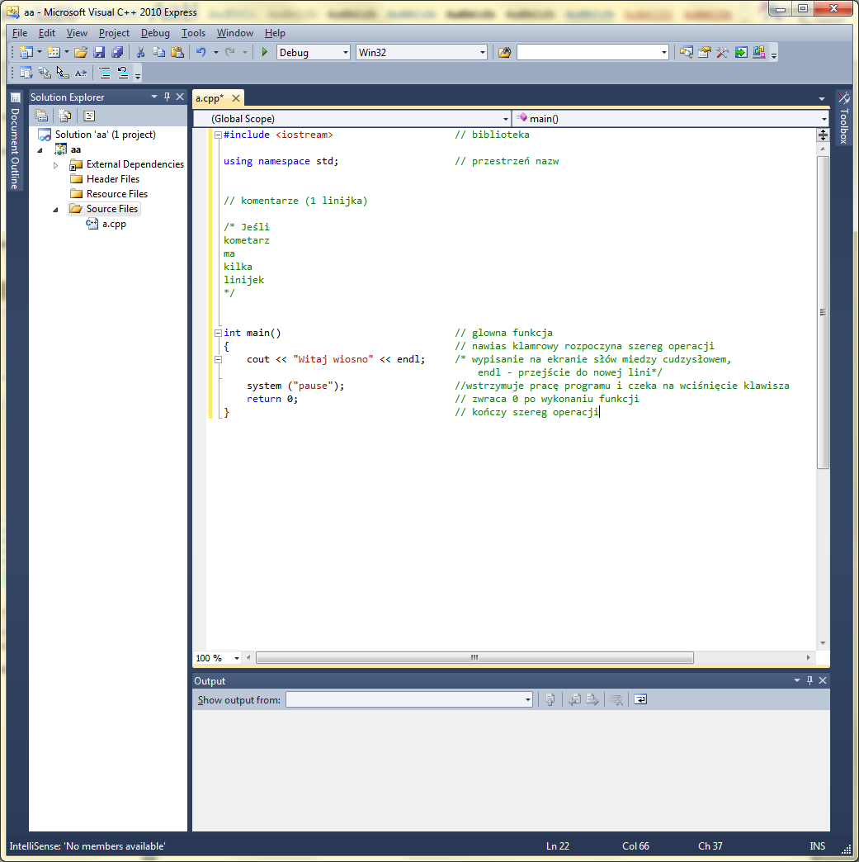Click Show All Files icon in Solution Explorer
This screenshot has width=859, height=862.
pyautogui.click(x=65, y=116)
